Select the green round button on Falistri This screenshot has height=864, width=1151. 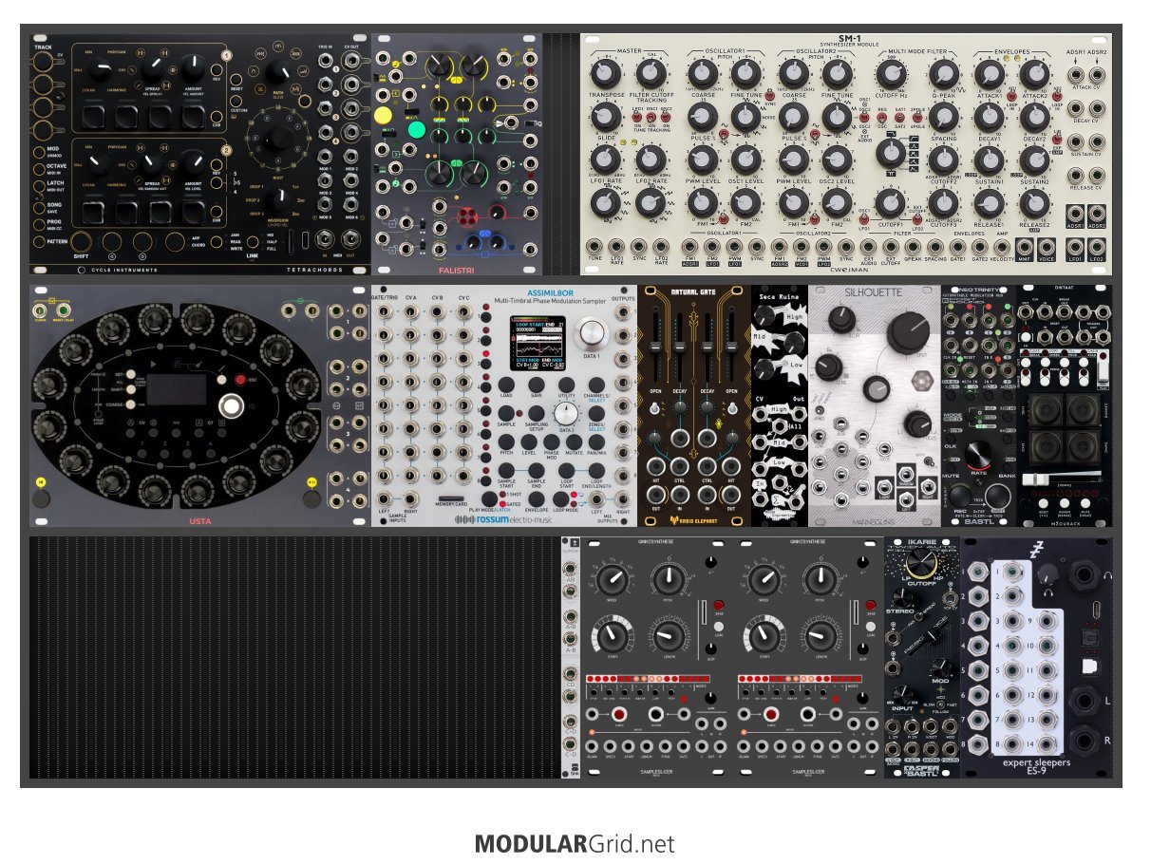pyautogui.click(x=417, y=130)
